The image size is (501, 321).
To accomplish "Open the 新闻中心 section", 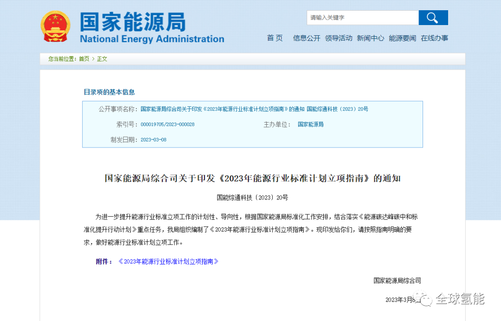I will 370,39.
